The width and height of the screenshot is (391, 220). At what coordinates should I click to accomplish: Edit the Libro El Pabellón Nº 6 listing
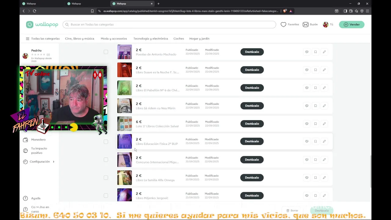(x=324, y=88)
